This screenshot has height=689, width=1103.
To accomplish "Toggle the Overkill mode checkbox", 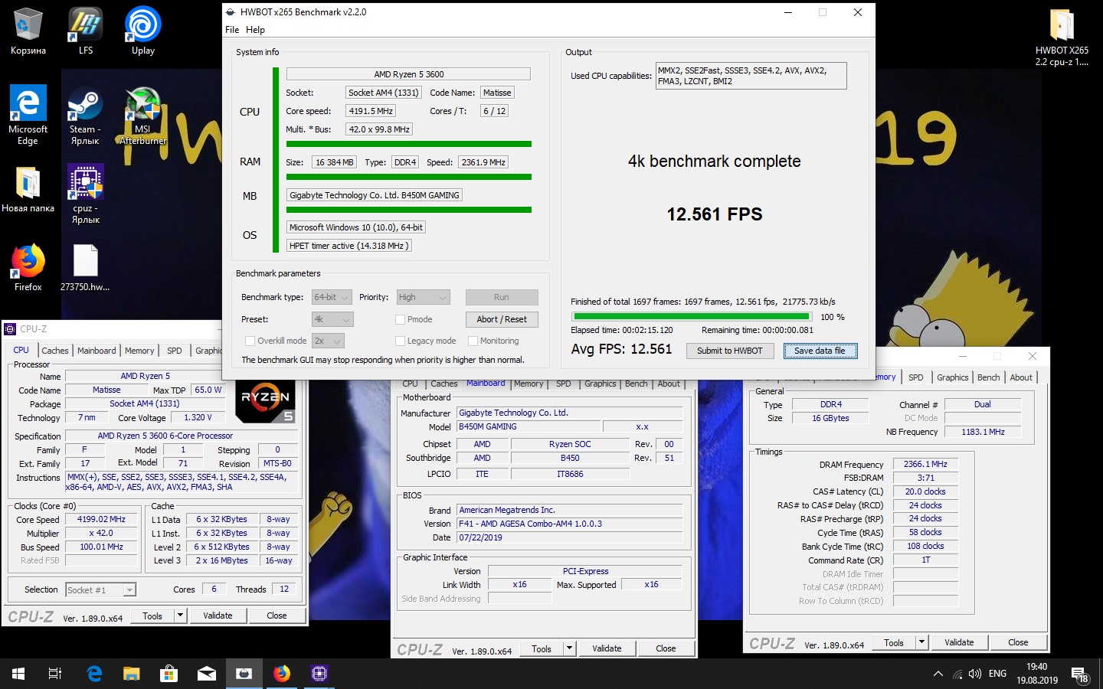I will coord(250,341).
